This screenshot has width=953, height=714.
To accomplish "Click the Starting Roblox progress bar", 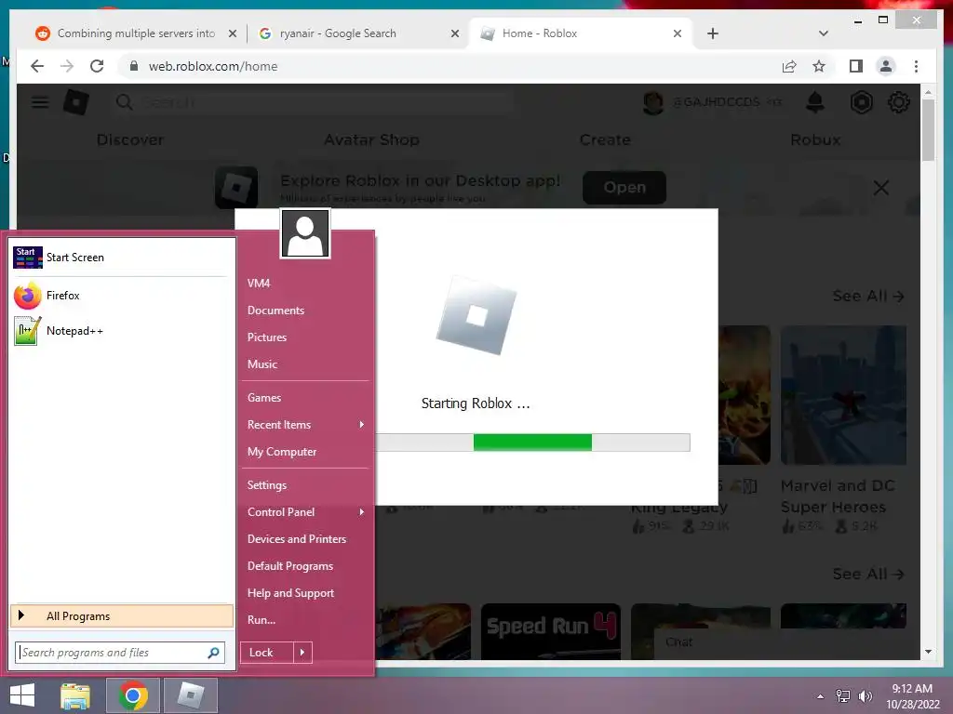I will coord(532,443).
